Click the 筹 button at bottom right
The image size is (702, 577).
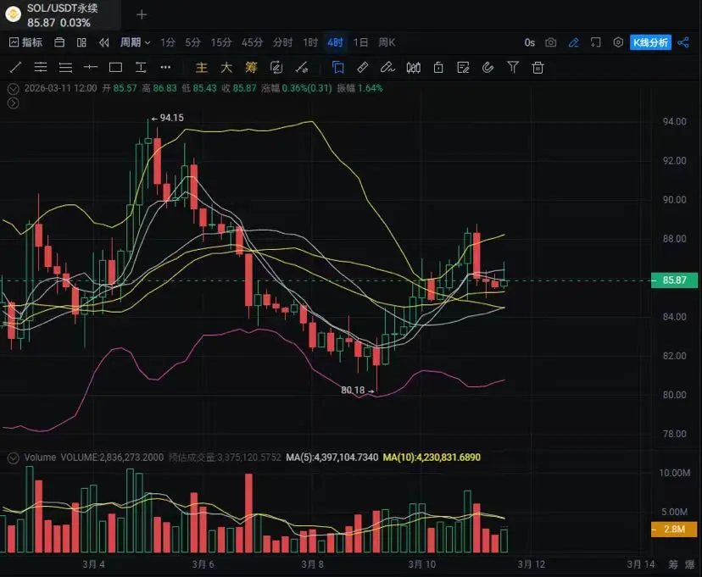673,564
